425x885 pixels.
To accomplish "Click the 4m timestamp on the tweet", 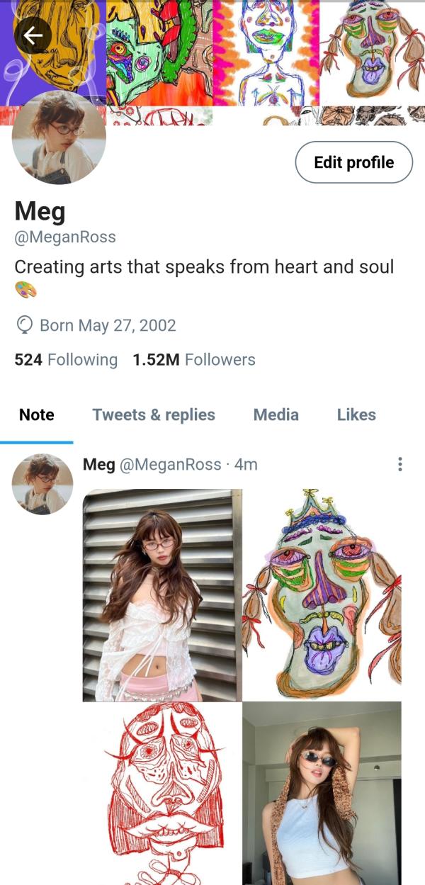I will tap(246, 465).
